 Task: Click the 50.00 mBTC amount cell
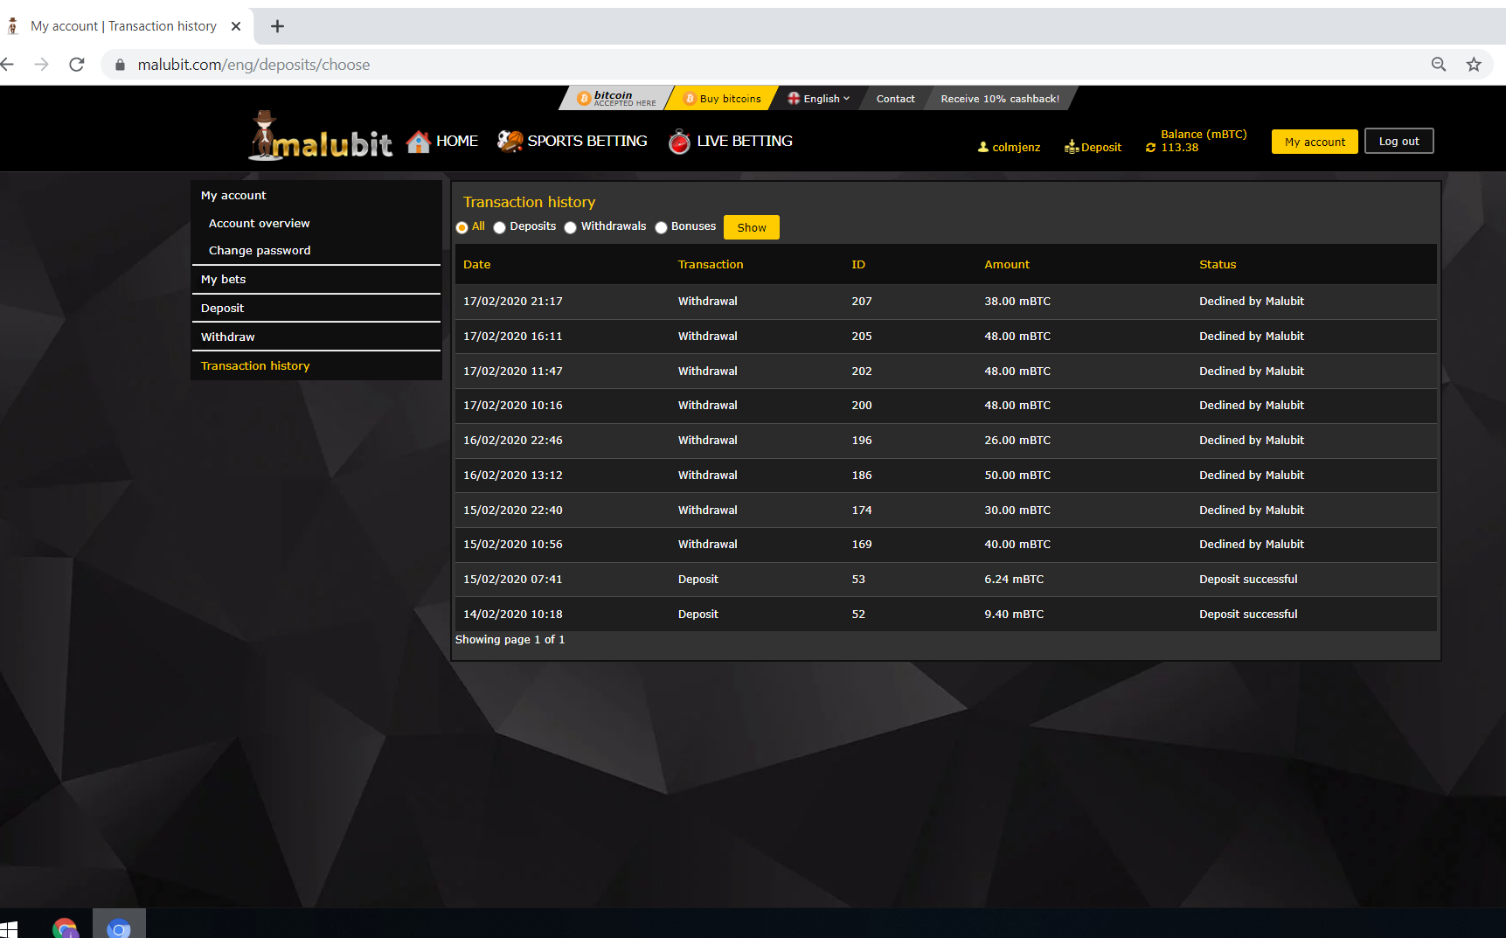pyautogui.click(x=1017, y=476)
